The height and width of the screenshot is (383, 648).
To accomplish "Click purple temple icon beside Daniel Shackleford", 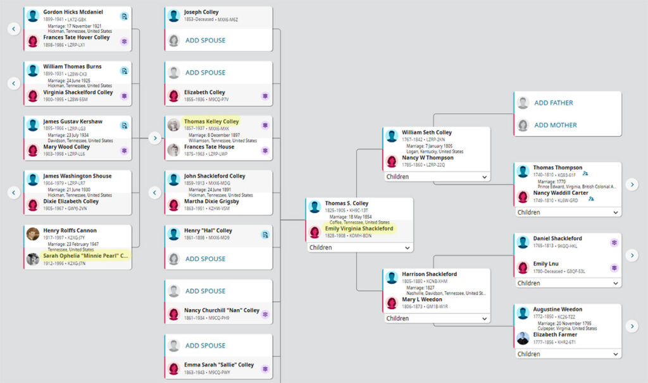I will click(614, 243).
